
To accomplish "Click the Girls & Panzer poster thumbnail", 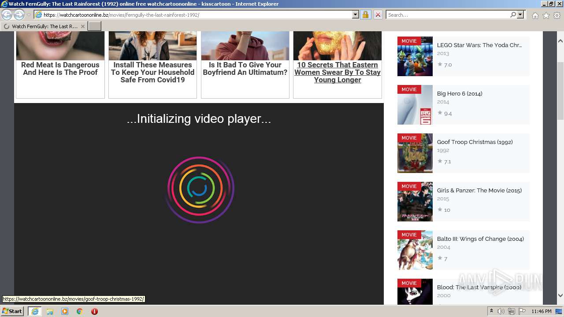I will coord(415,202).
